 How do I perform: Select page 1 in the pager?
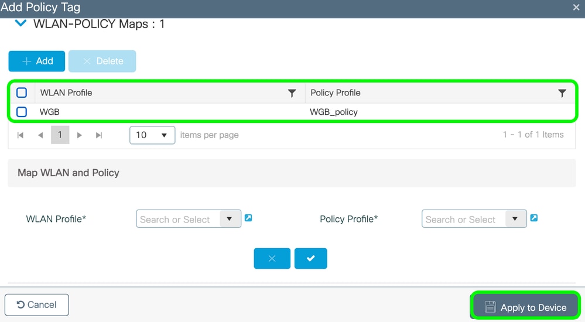[x=60, y=135]
